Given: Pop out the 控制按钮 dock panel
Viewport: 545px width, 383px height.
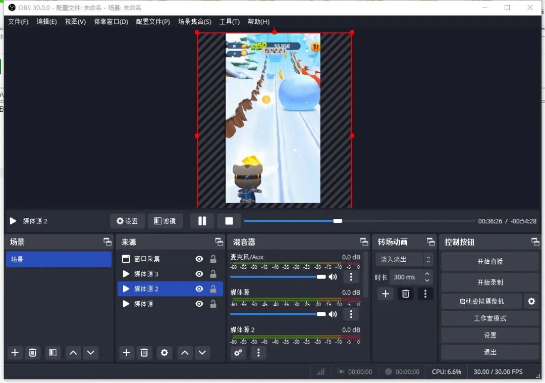Looking at the screenshot, I should [535, 242].
